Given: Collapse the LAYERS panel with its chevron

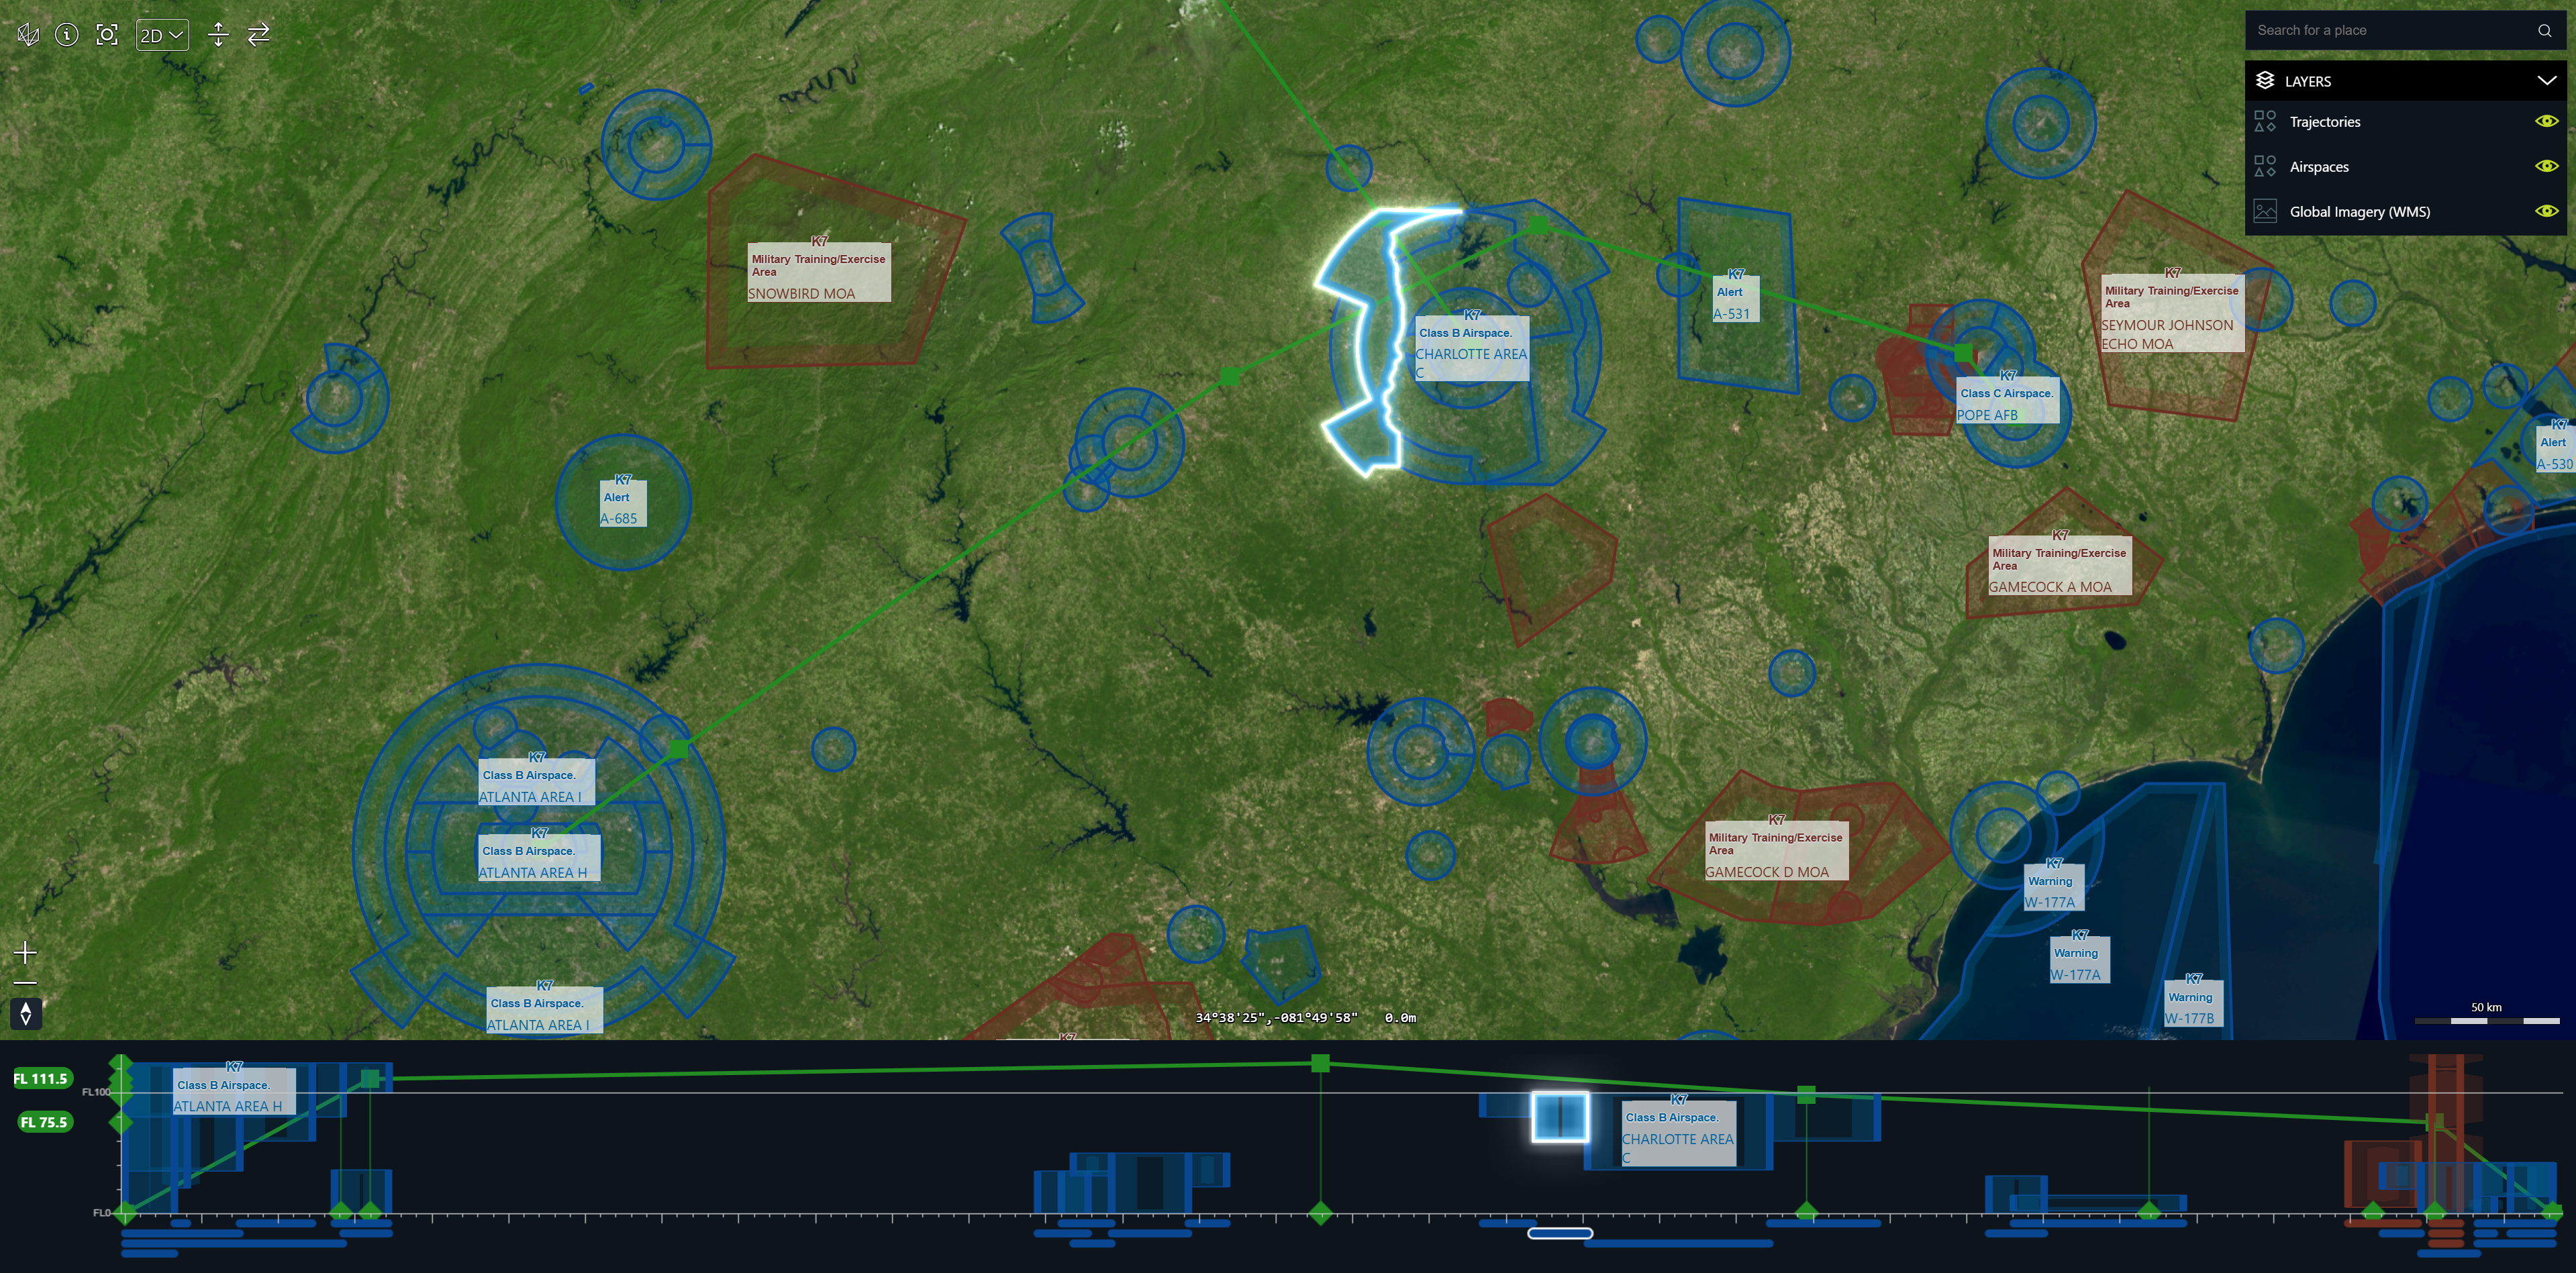Looking at the screenshot, I should tap(2547, 81).
